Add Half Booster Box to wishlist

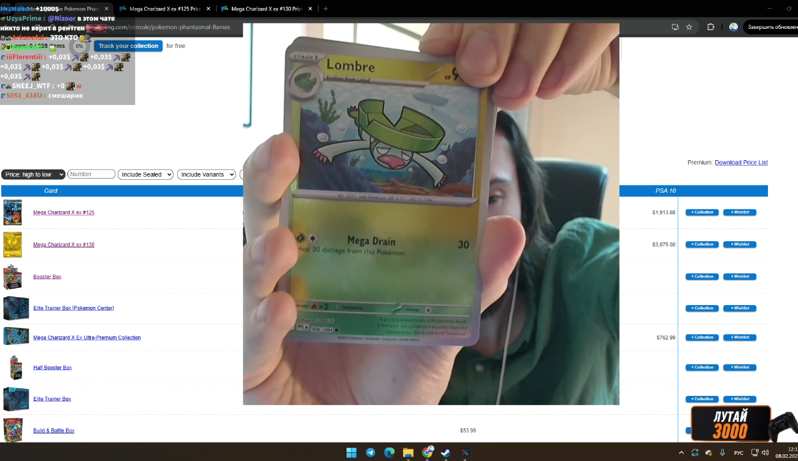click(740, 367)
